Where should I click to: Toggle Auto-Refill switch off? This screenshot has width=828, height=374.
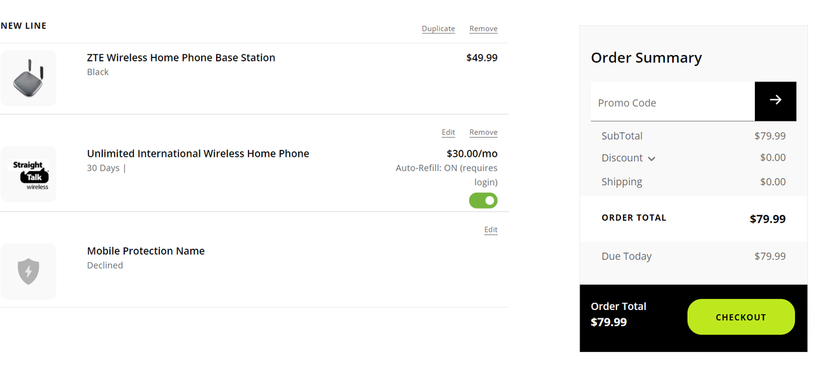pos(483,200)
